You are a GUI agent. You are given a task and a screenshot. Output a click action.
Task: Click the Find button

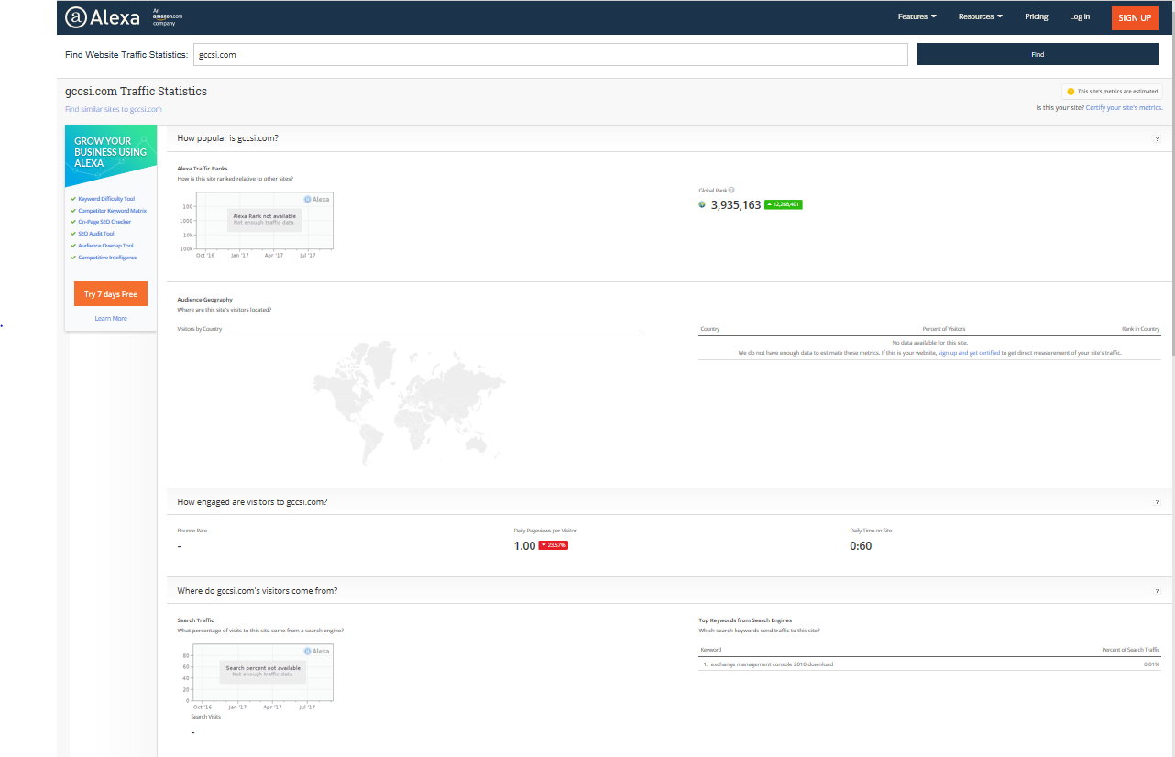tap(1038, 54)
